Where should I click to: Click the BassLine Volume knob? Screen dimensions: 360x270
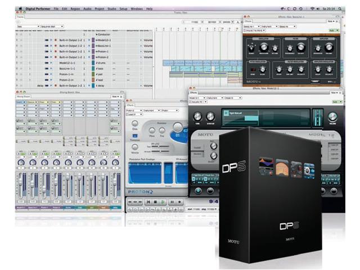328,47
